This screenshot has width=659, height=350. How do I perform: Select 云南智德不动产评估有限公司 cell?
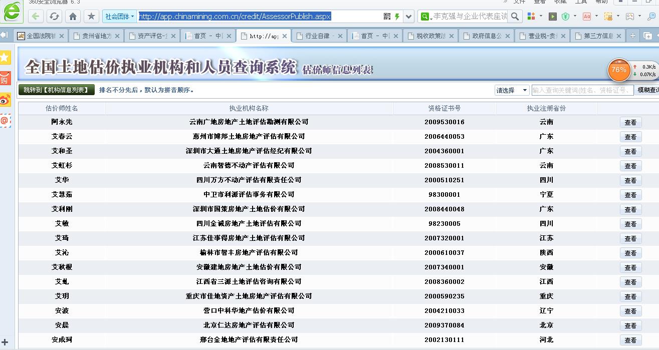[x=249, y=165]
